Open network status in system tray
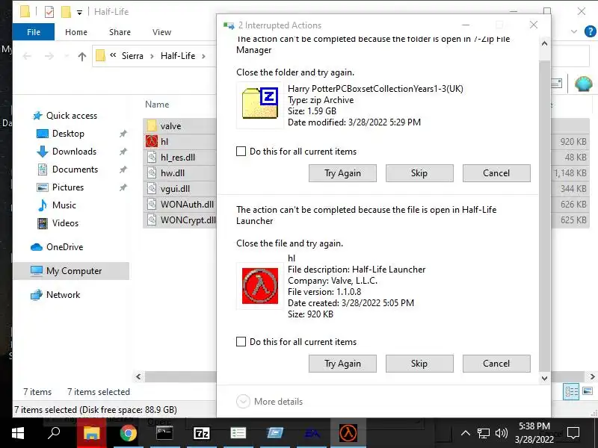Screen dimensions: 598x448 click(483, 433)
